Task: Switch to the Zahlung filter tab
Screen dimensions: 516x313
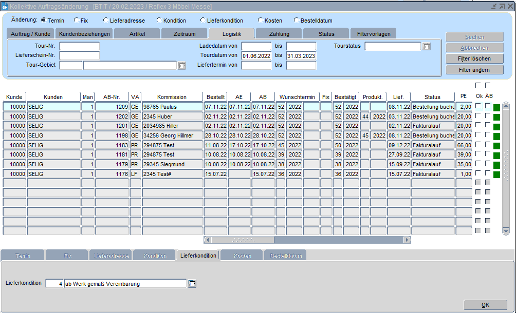Action: click(279, 34)
